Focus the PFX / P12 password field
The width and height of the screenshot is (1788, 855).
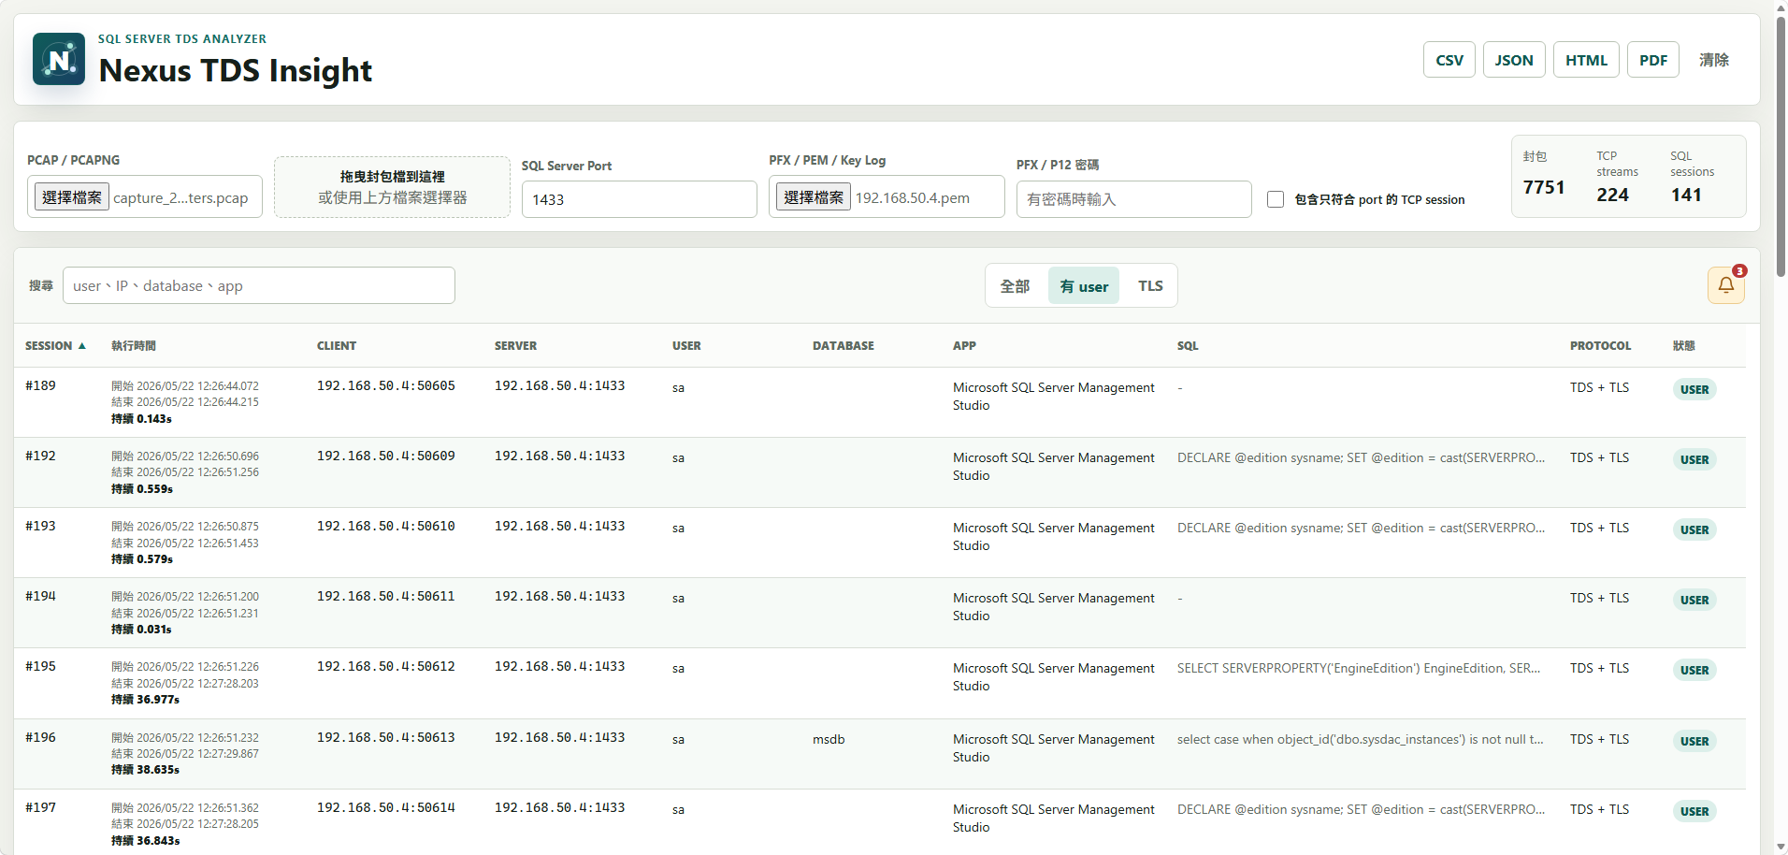(1133, 199)
